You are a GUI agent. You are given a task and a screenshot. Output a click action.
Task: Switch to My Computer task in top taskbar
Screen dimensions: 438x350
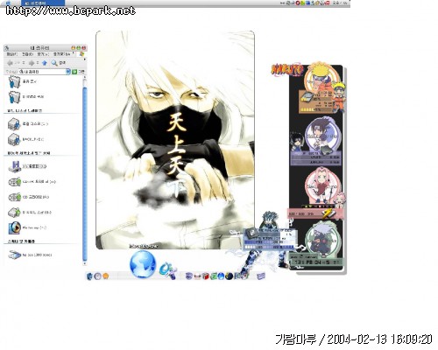tap(43, 3)
